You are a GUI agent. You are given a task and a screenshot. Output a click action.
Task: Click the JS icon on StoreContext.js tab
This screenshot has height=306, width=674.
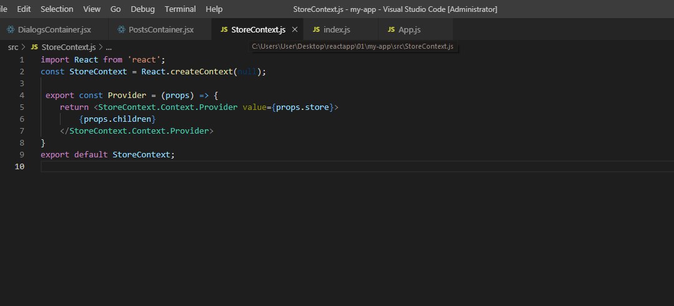point(224,30)
